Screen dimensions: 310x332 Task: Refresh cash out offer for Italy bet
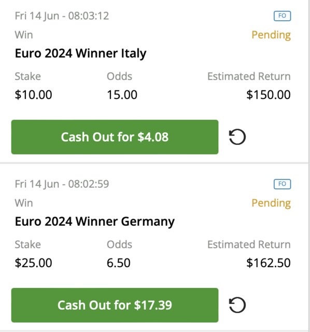pyautogui.click(x=237, y=137)
